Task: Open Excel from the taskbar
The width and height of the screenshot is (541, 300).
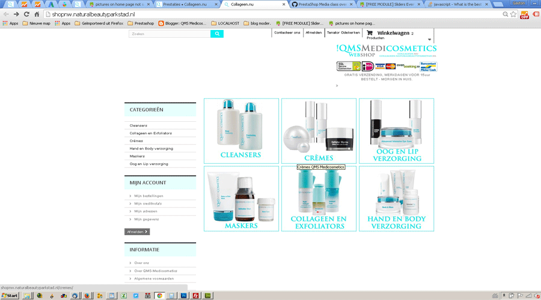Action: point(123,296)
